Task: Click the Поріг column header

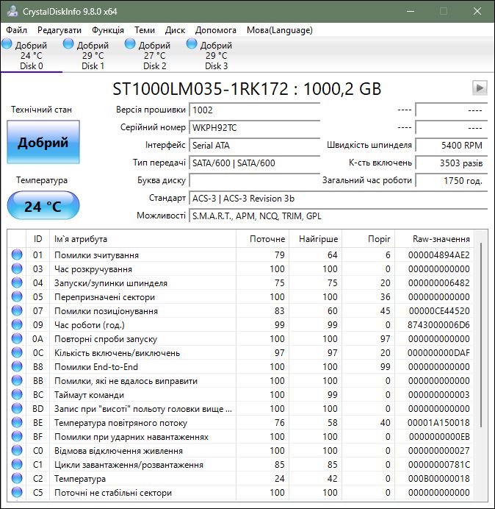Action: point(368,239)
